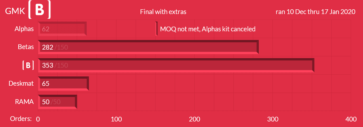Select the RAMA row label
Screen dimensions: 363x127
pos(24,102)
